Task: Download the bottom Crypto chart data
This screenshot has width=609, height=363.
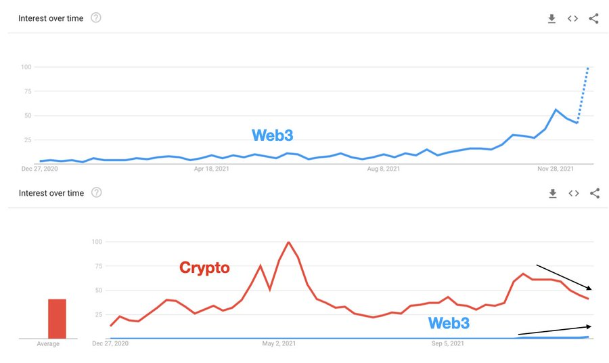Action: 553,193
